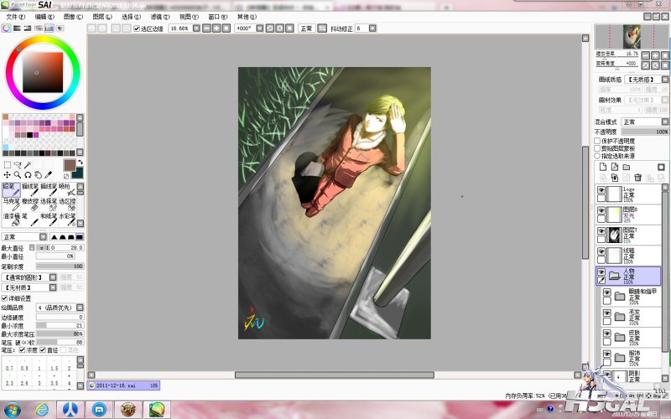Image resolution: width=671 pixels, height=419 pixels.
Task: Switch to the 2011-12-16.sai document tab
Action: [123, 385]
